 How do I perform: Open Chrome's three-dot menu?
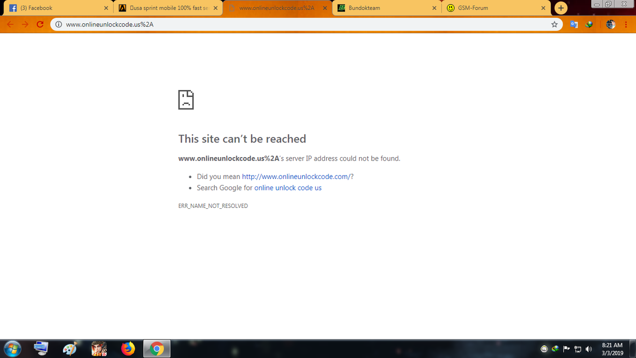(x=627, y=24)
